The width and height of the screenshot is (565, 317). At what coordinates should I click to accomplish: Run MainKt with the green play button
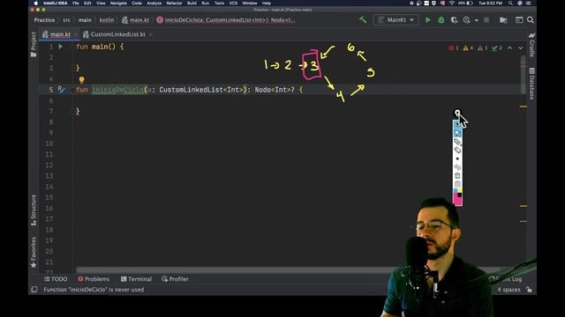point(427,20)
